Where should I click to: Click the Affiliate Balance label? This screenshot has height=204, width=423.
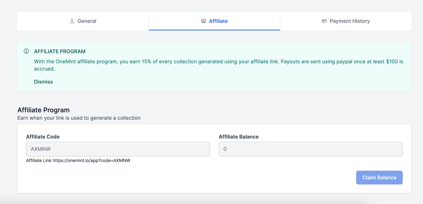click(x=239, y=137)
